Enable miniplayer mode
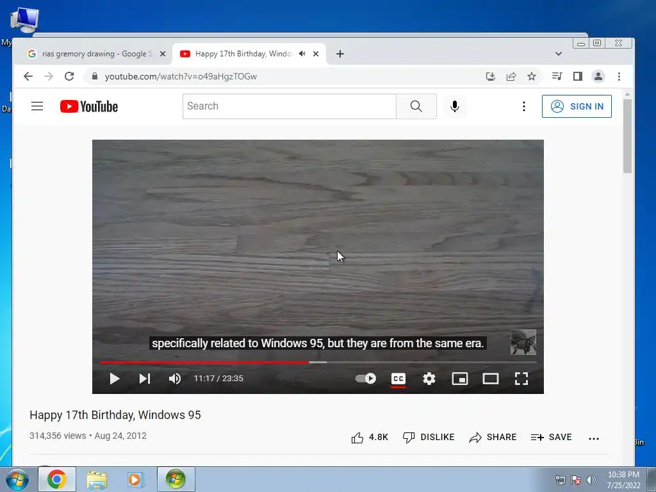 (460, 379)
